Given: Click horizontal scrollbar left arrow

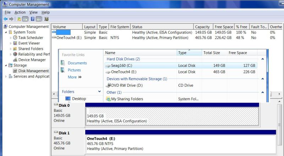Looking at the screenshot, I should coord(54,94).
